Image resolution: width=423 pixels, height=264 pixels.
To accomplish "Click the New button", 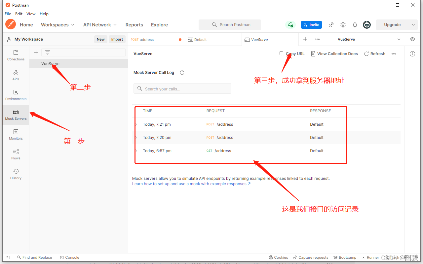I will tap(101, 39).
